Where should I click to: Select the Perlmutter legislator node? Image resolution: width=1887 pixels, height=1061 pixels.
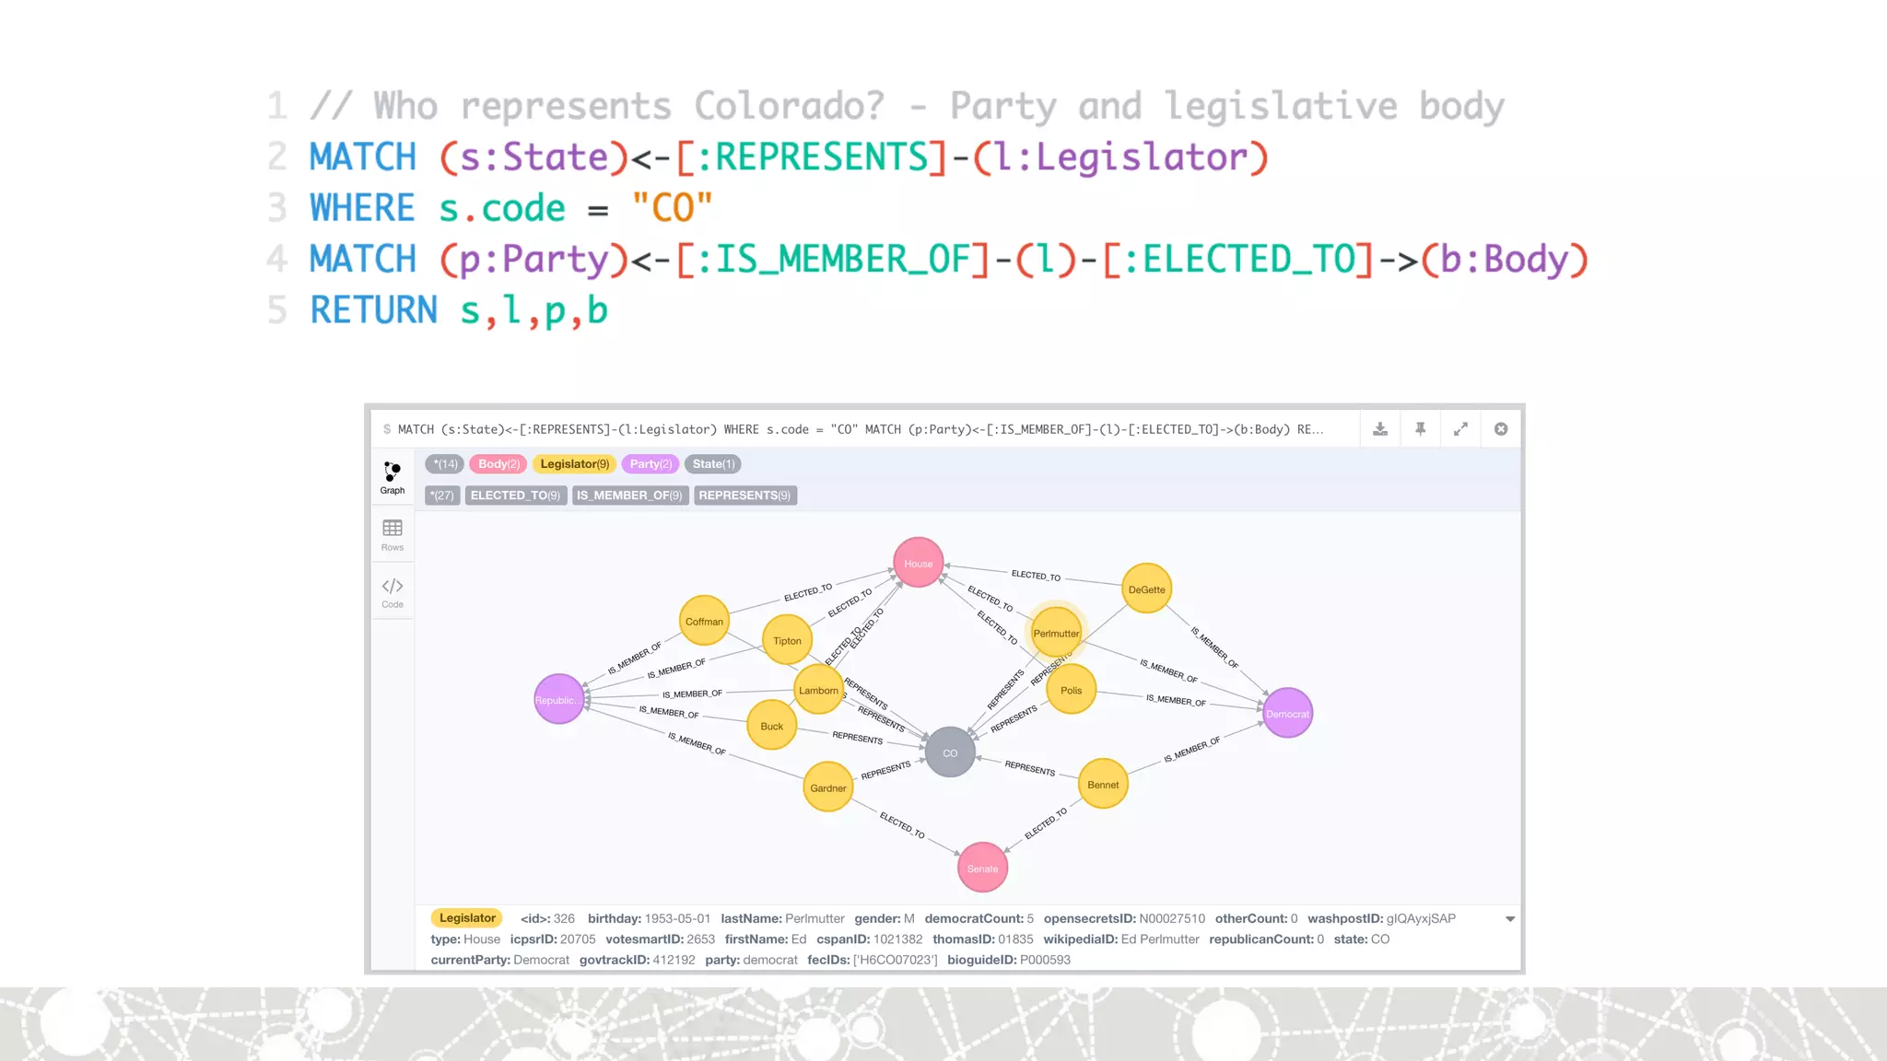(1056, 633)
